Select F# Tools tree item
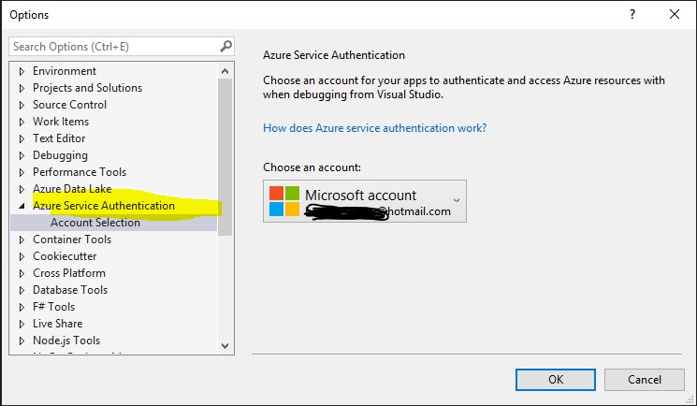Screen dimensions: 697x406 [x=53, y=307]
